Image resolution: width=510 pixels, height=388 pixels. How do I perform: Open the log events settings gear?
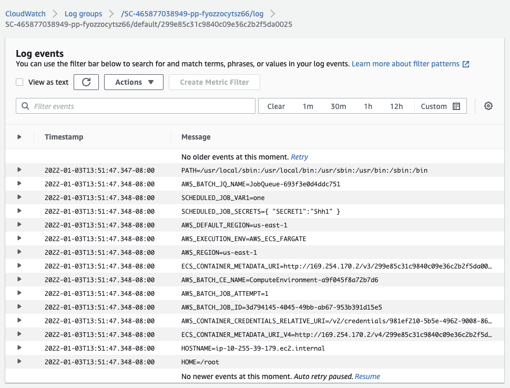[488, 106]
